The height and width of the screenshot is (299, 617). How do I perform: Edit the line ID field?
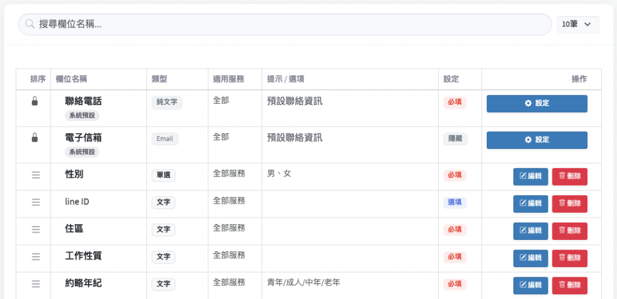[530, 203]
